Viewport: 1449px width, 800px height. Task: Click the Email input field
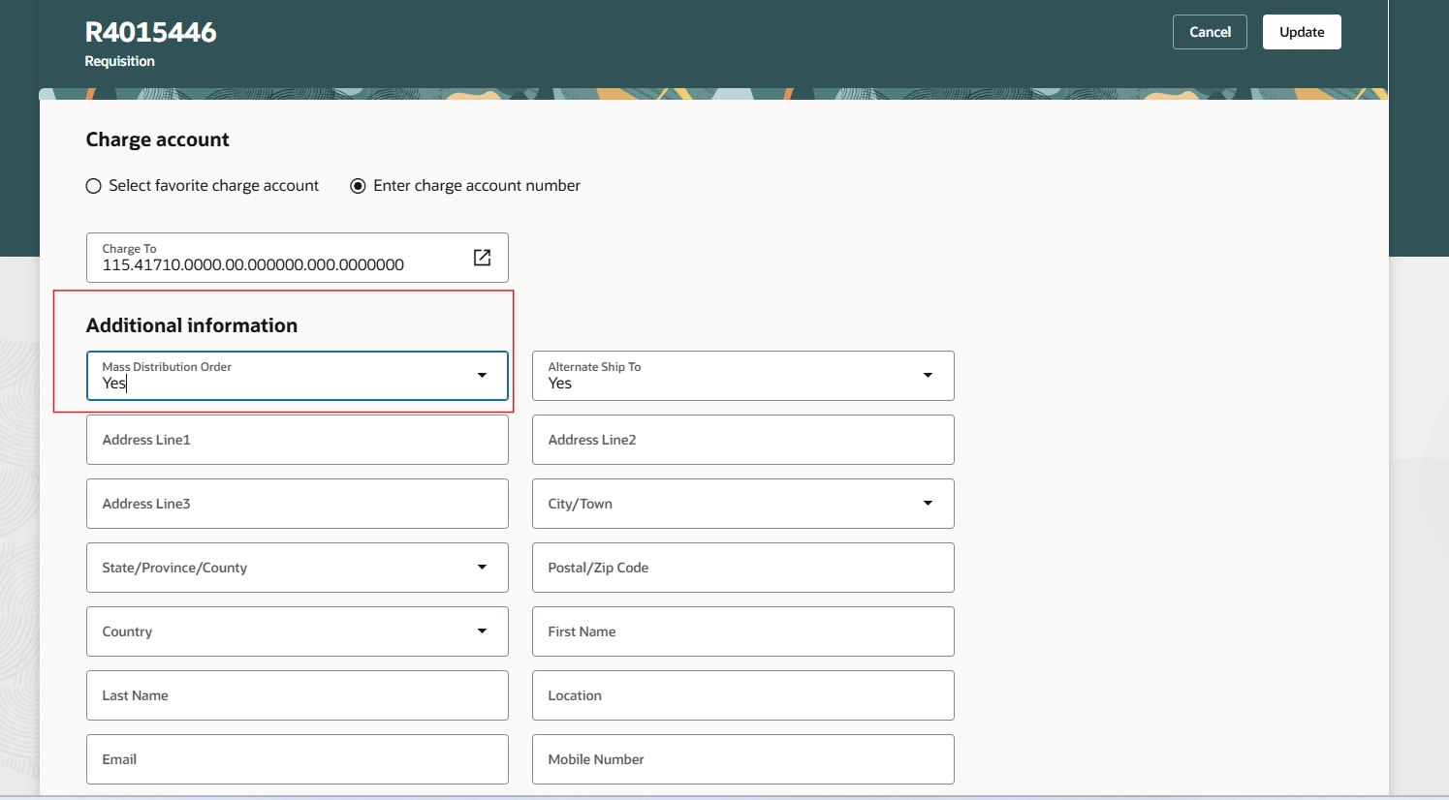tap(297, 758)
